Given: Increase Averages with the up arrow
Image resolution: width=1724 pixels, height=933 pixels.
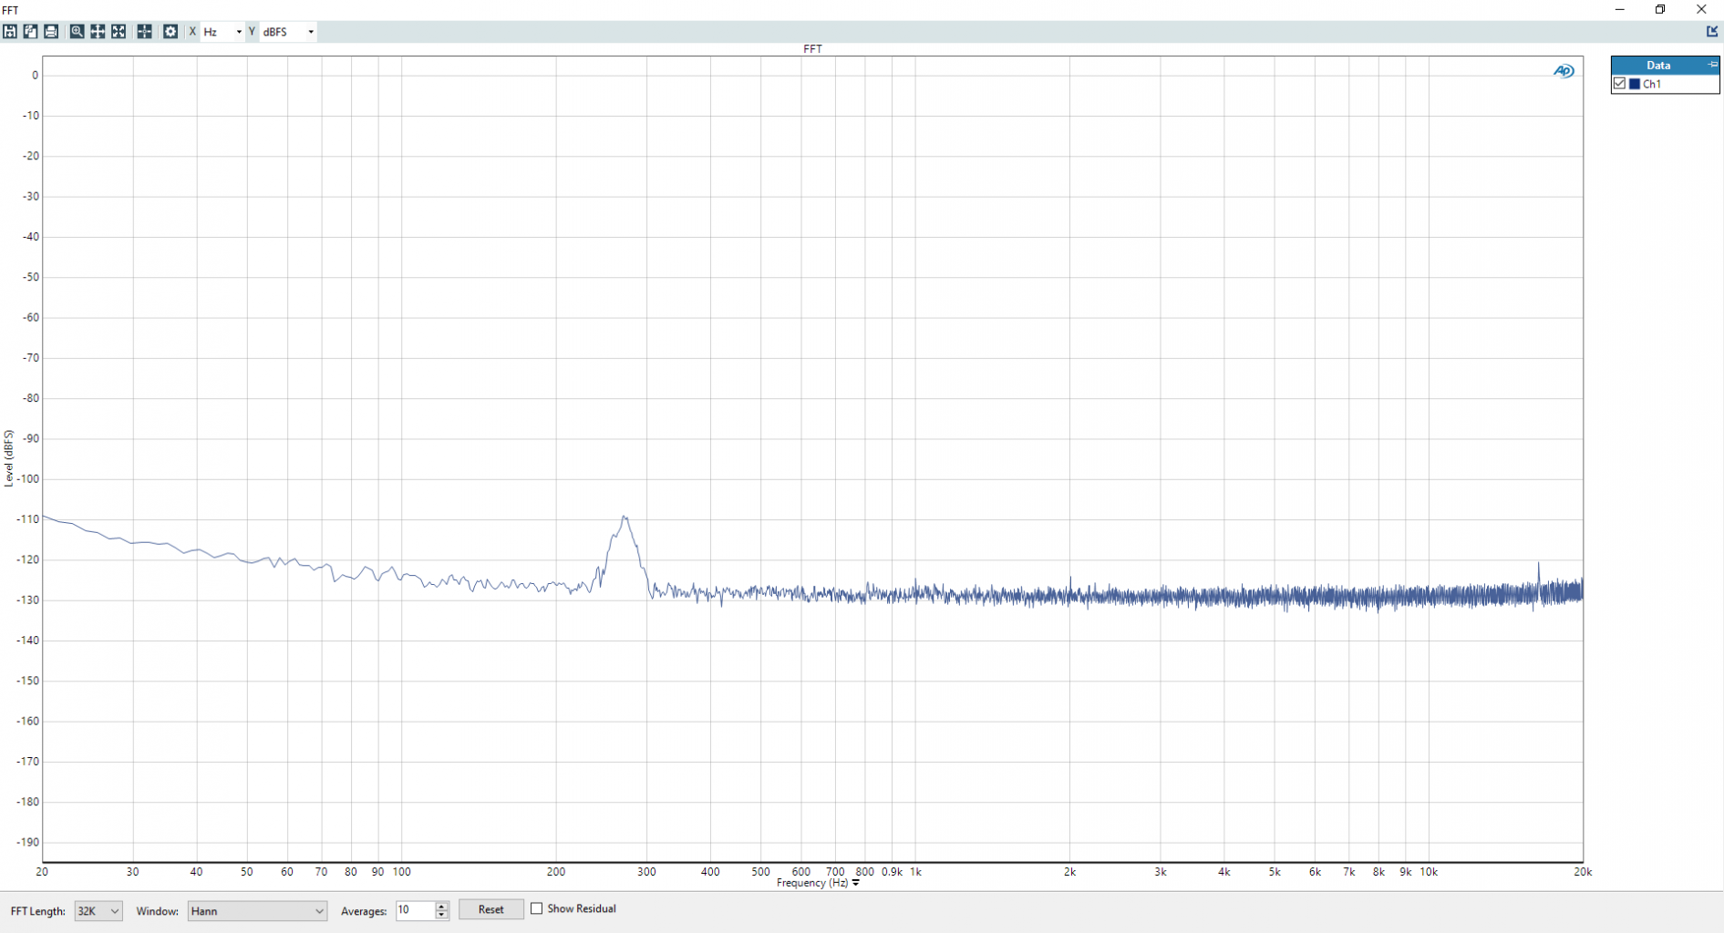Looking at the screenshot, I should (442, 906).
